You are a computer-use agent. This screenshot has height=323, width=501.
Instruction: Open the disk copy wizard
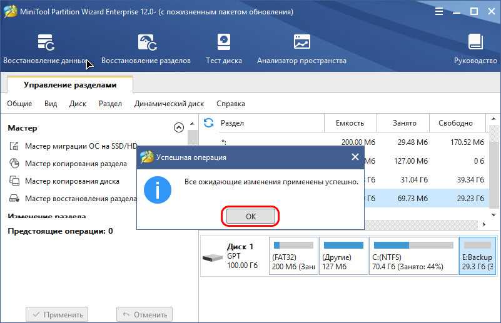click(x=72, y=181)
